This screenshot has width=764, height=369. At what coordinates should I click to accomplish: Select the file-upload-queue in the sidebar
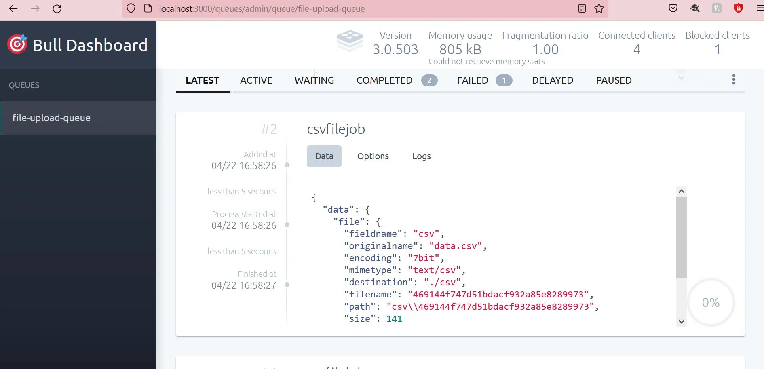pyautogui.click(x=51, y=118)
